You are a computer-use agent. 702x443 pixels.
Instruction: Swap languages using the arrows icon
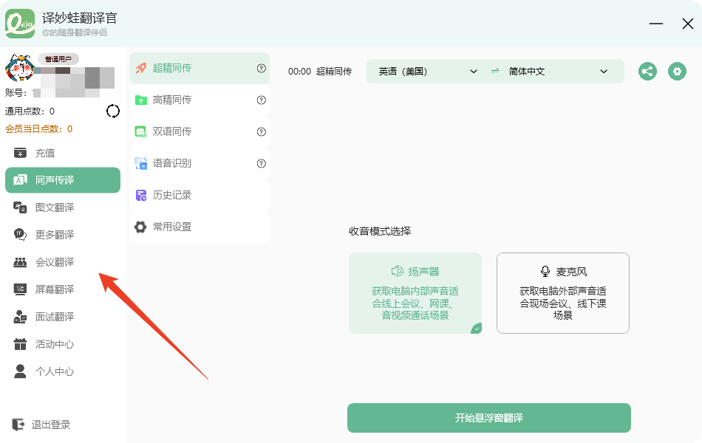pyautogui.click(x=495, y=72)
